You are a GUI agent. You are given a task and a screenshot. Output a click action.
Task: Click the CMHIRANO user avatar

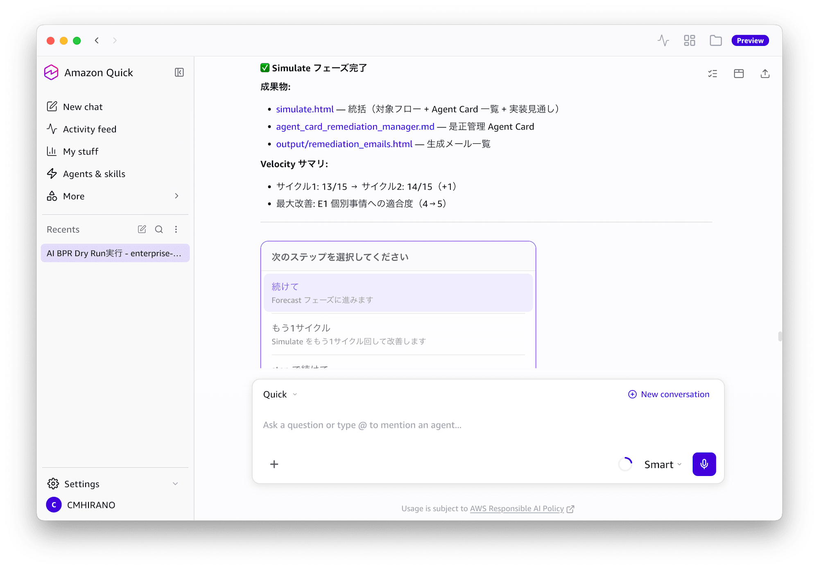(54, 505)
